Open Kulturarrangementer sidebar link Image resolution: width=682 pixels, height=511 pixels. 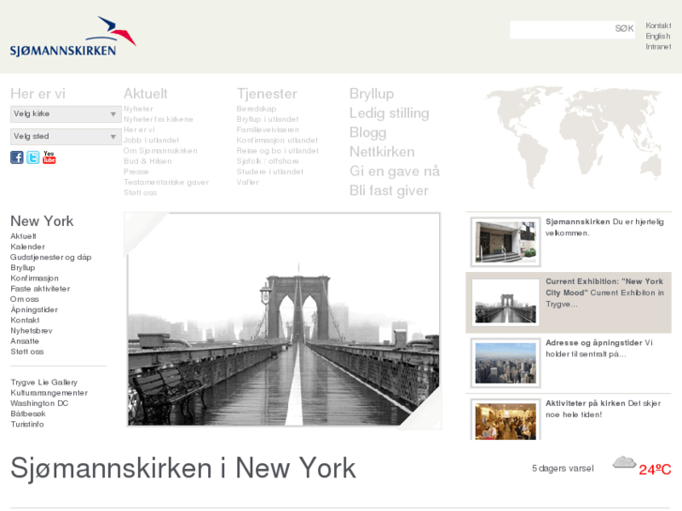coord(49,393)
